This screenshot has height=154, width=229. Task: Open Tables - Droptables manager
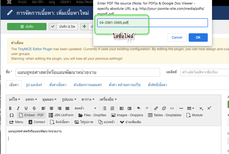pos(165,115)
